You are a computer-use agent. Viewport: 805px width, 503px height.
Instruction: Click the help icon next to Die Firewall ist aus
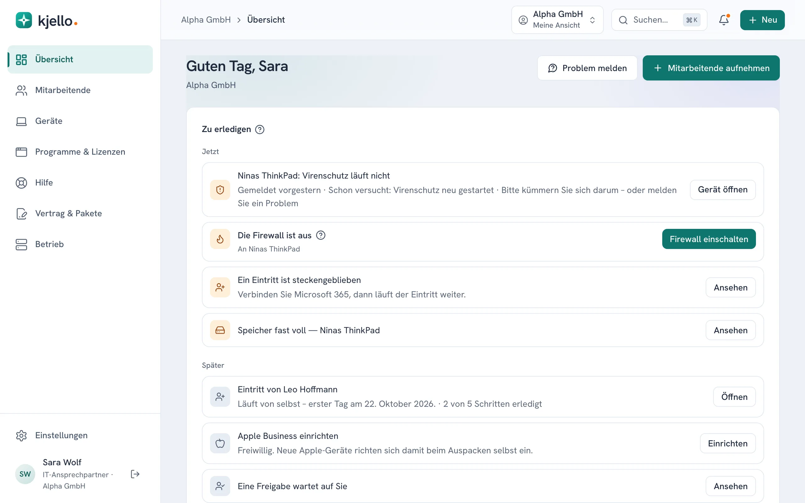pos(321,235)
